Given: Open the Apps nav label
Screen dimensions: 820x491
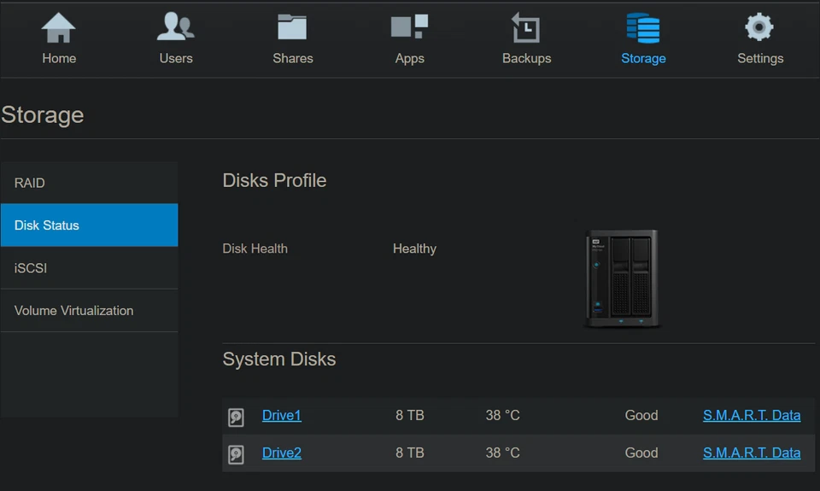Looking at the screenshot, I should tap(409, 59).
